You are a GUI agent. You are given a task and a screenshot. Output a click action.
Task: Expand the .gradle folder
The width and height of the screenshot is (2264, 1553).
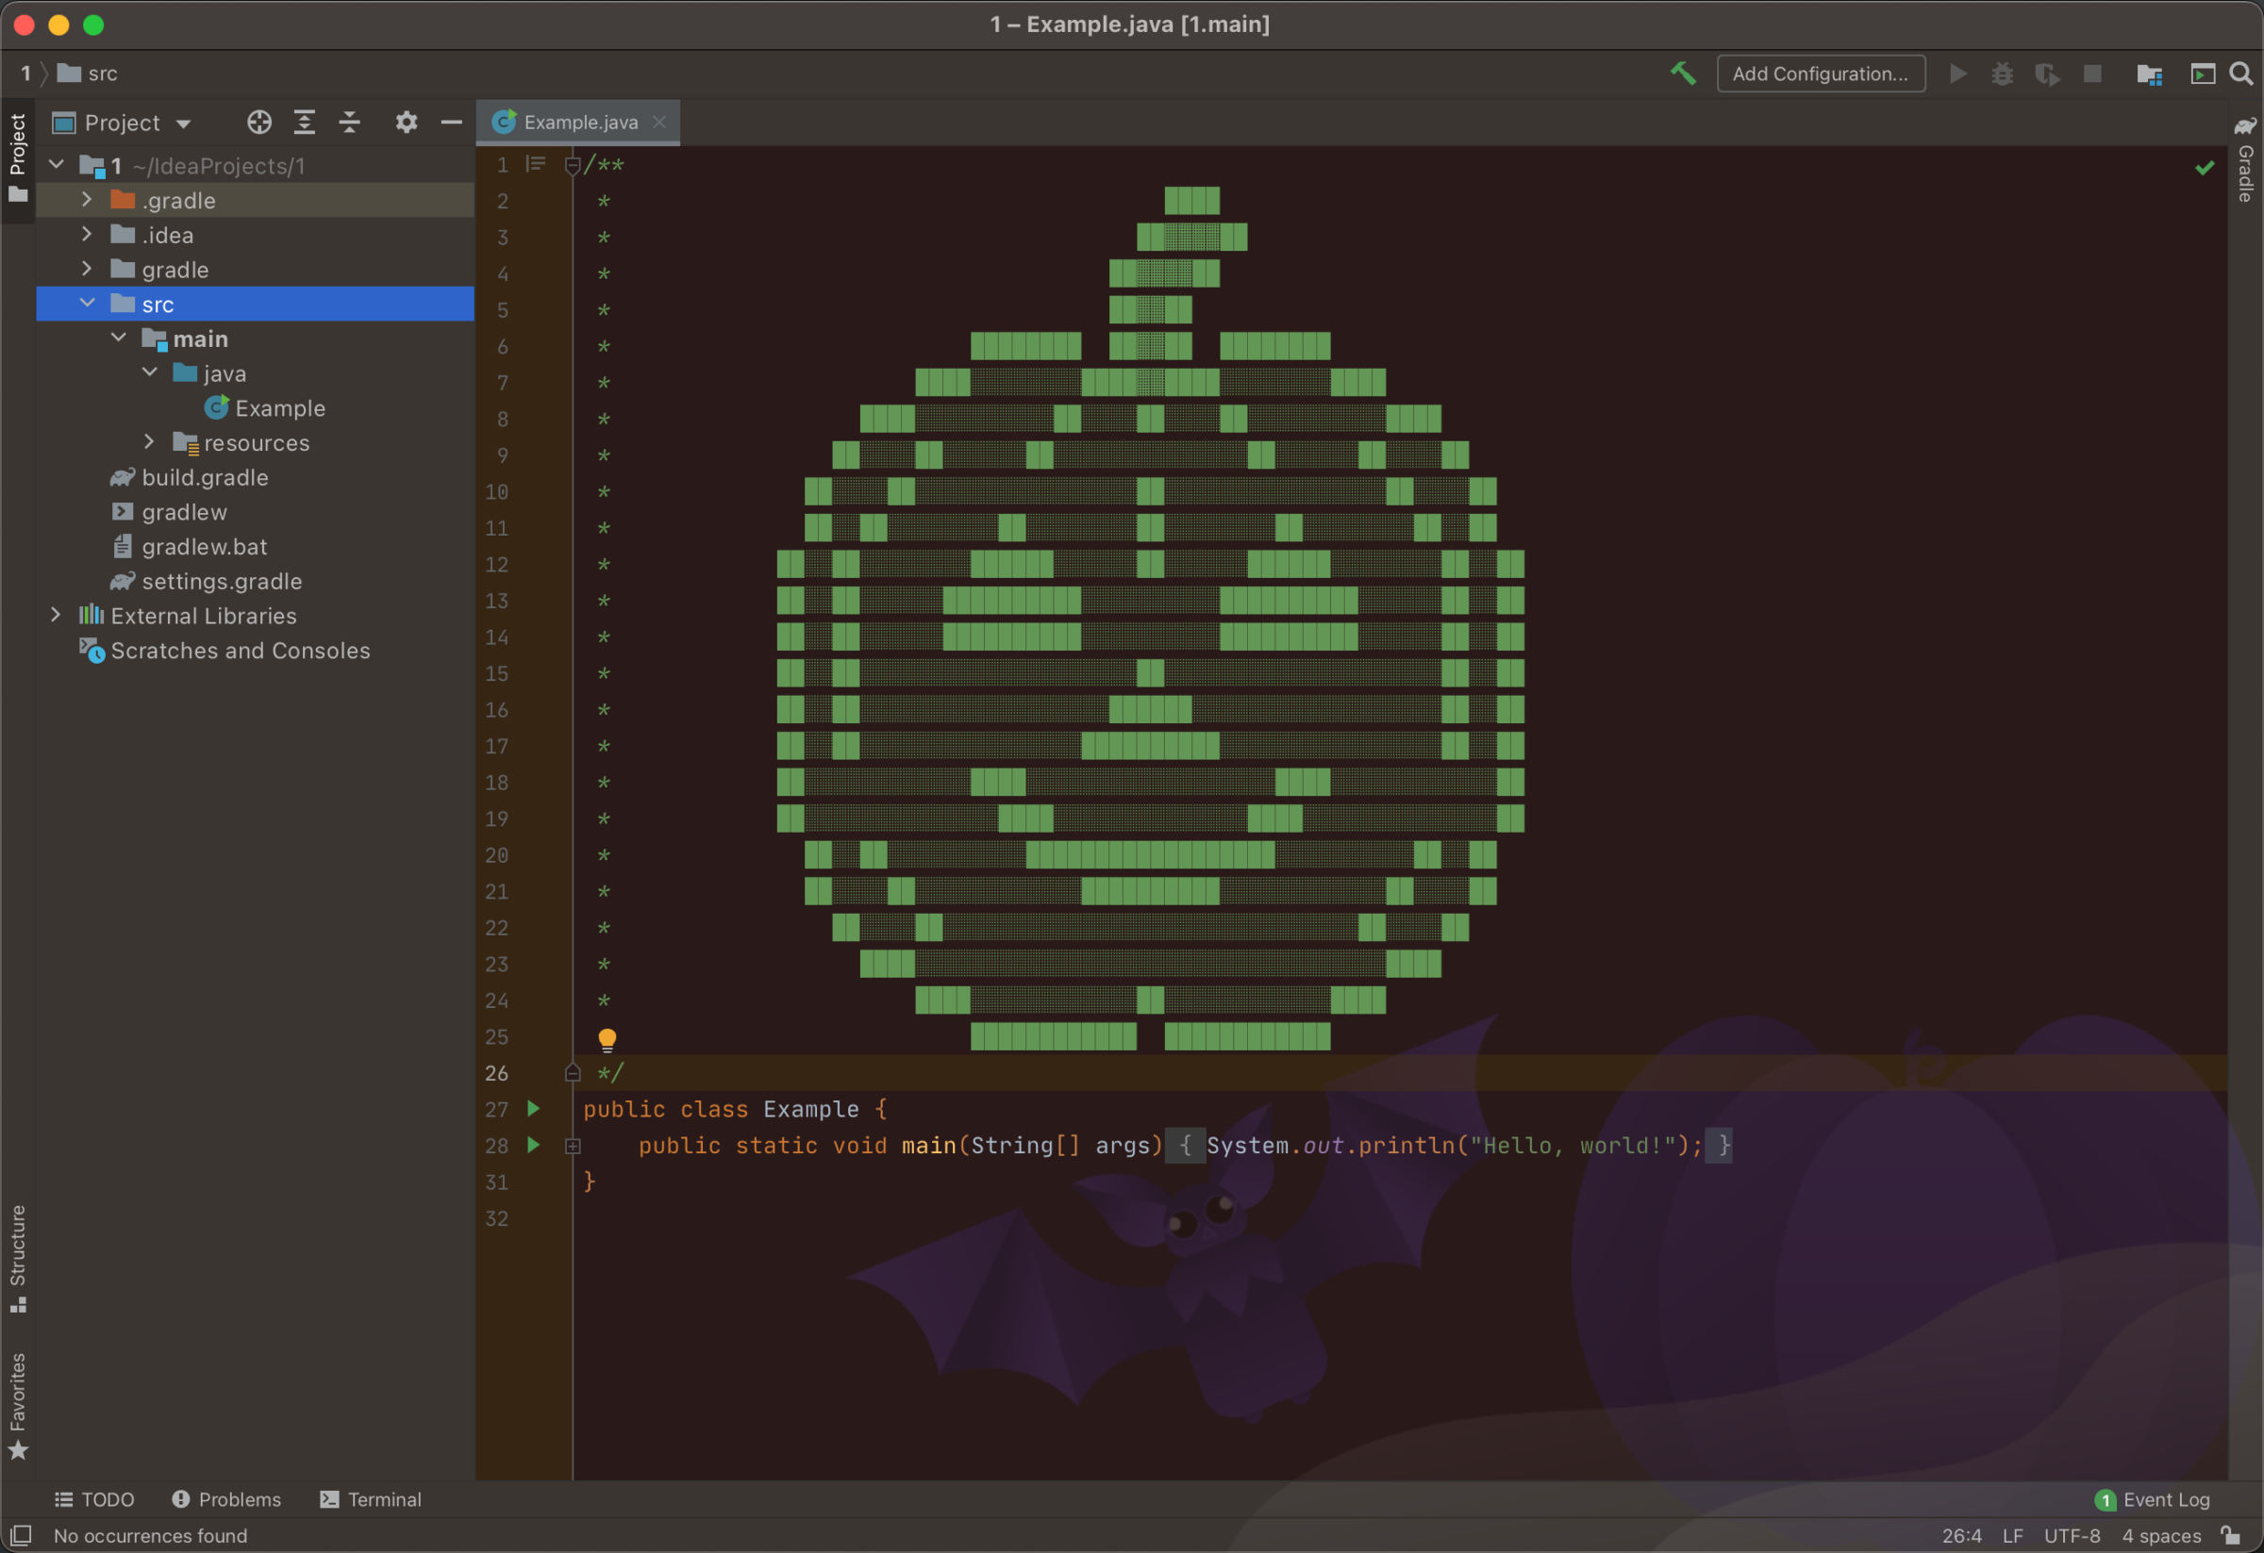point(87,199)
